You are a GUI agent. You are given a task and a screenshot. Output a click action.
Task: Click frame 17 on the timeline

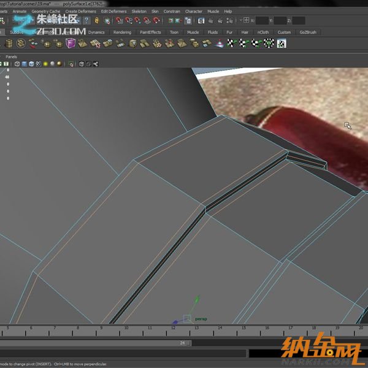[291, 328]
